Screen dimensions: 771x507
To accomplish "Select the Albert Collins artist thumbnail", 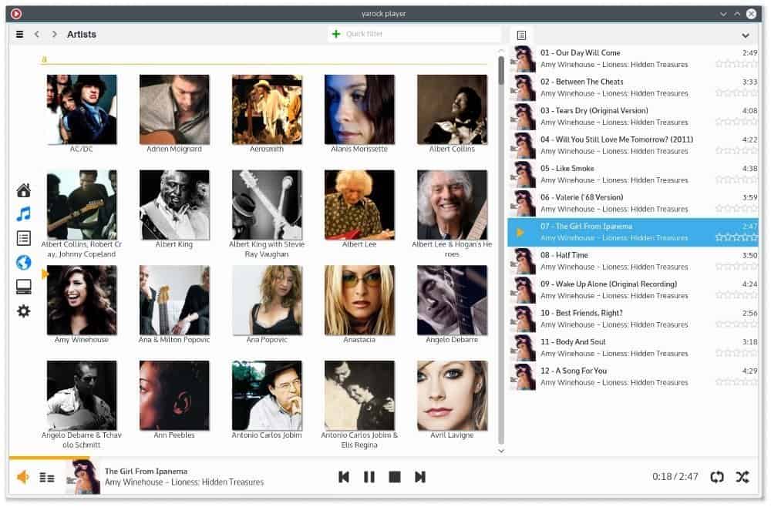I will tap(452, 109).
